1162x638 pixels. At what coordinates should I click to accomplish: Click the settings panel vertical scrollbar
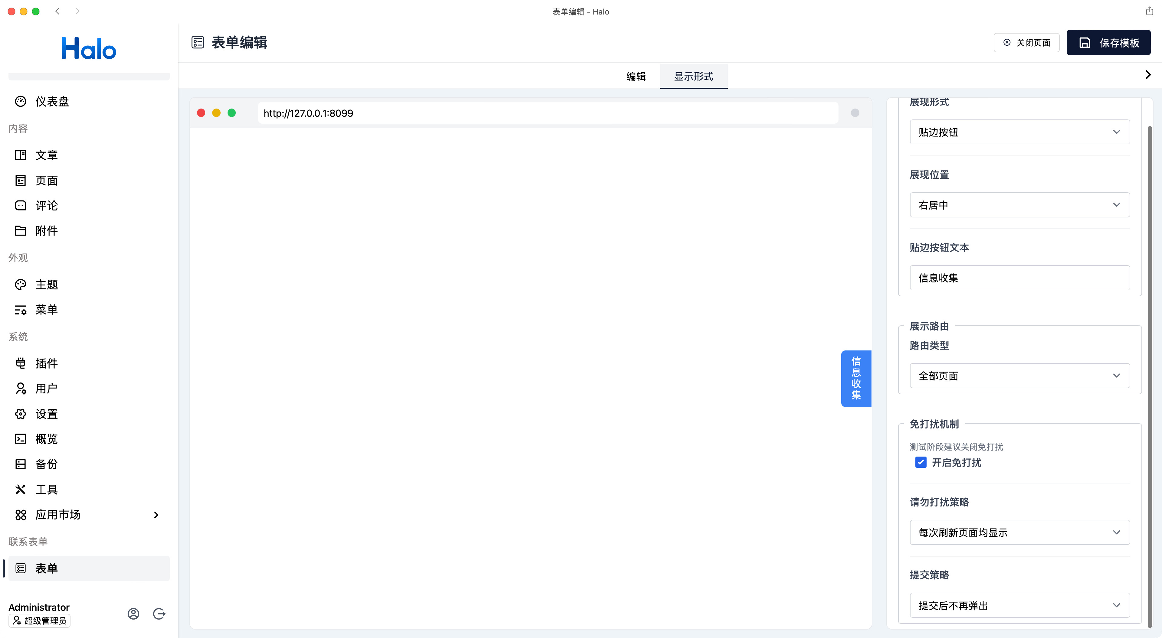(x=1150, y=376)
